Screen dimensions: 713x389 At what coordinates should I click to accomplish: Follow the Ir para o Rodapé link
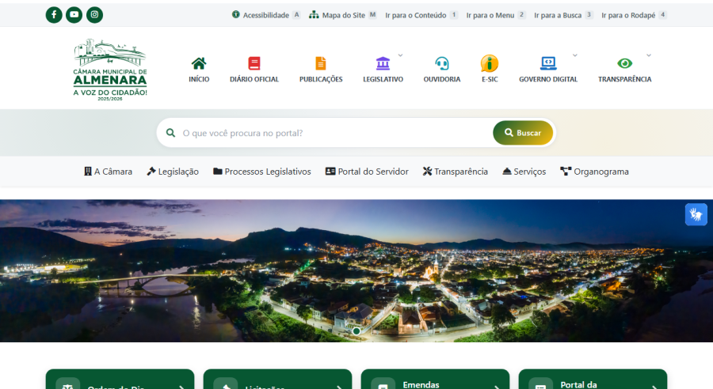628,15
